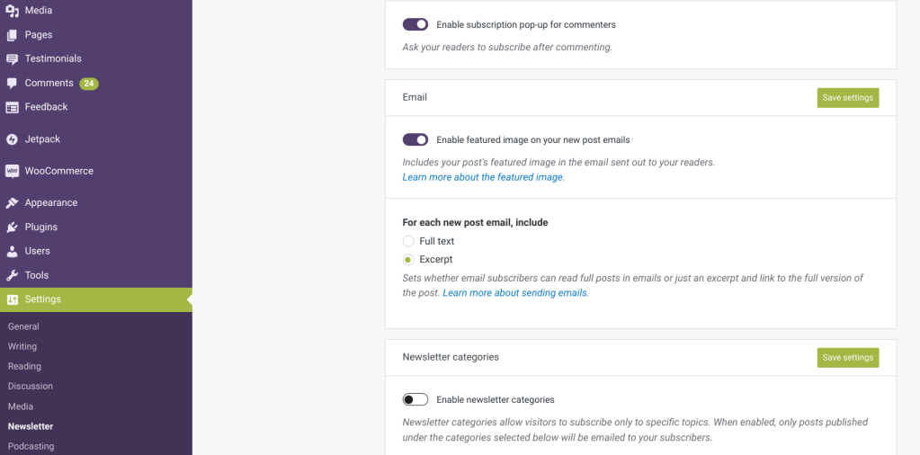This screenshot has width=920, height=455.
Task: Click the Media icon in sidebar
Action: (12, 11)
